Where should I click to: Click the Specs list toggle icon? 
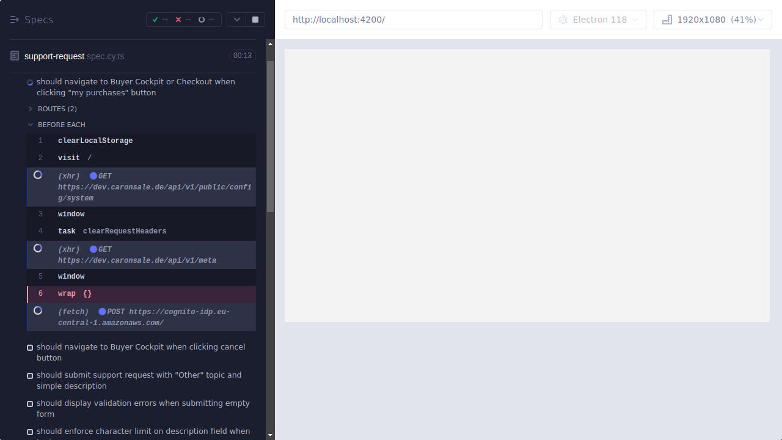point(15,19)
